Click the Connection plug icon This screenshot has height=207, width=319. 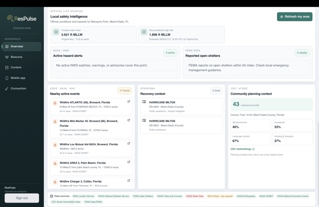[x=7, y=89]
